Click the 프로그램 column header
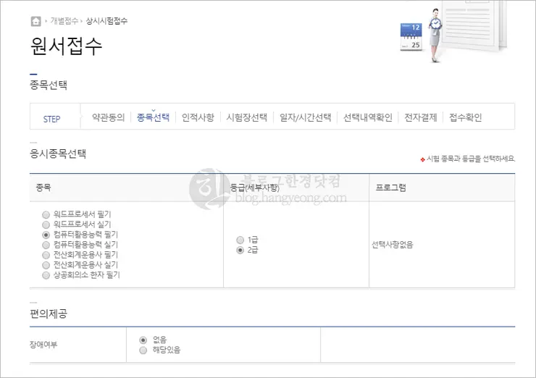Viewport: 536px width, 378px height. pyautogui.click(x=390, y=188)
